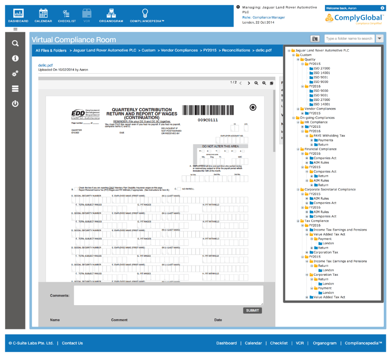Zoom out of the PDF document
Viewport: 387px width, 362px height.
(x=256, y=83)
